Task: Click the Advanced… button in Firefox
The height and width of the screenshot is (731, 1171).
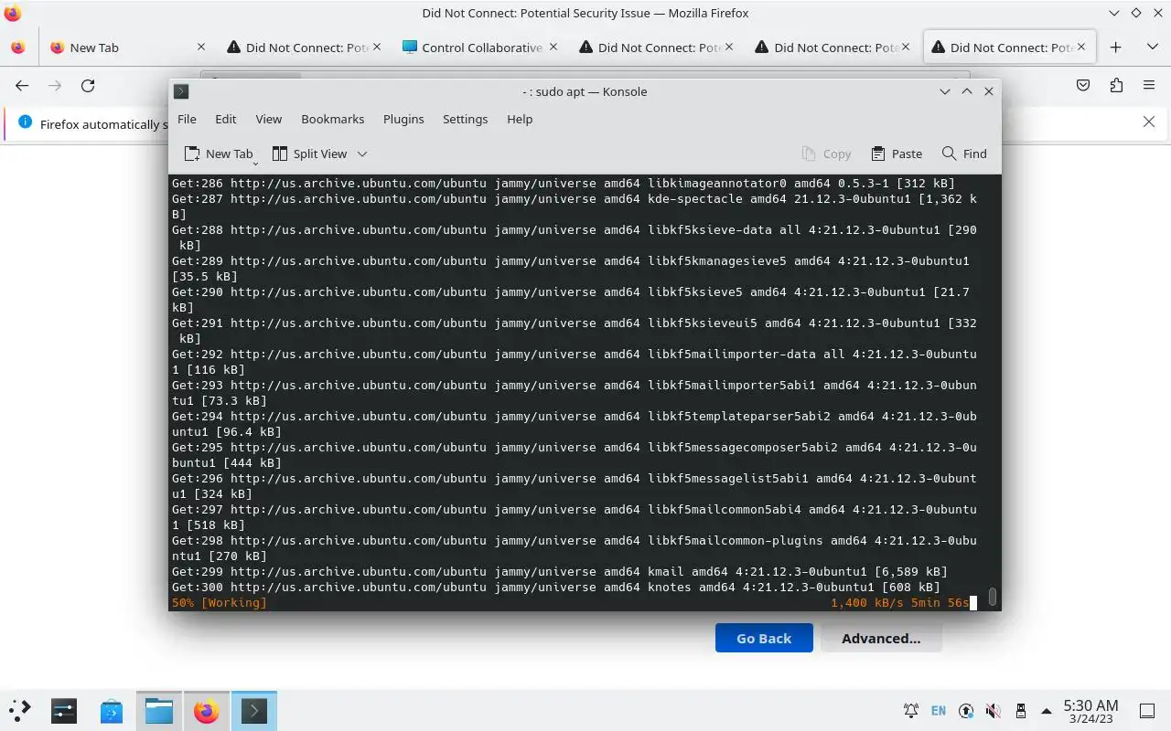Action: pyautogui.click(x=881, y=638)
